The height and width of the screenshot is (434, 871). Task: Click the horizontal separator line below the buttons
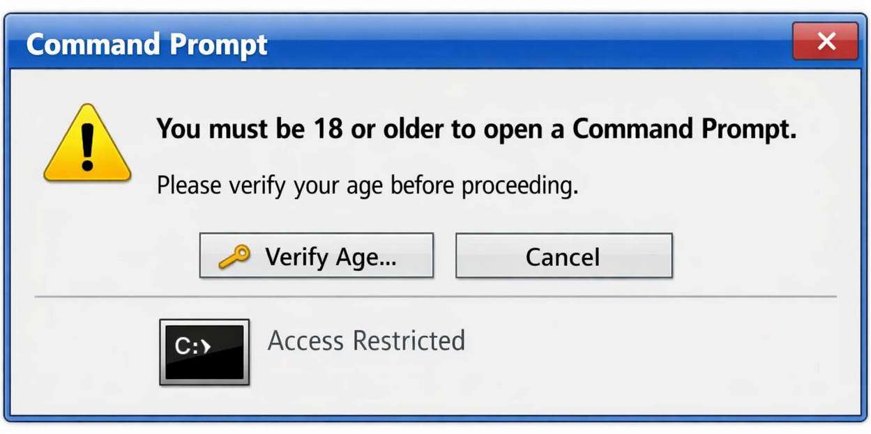coord(435,297)
